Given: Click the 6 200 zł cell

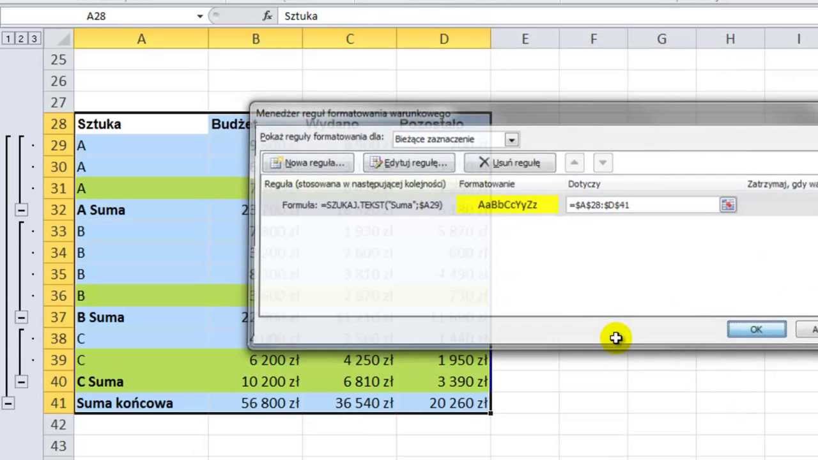Looking at the screenshot, I should (x=256, y=360).
